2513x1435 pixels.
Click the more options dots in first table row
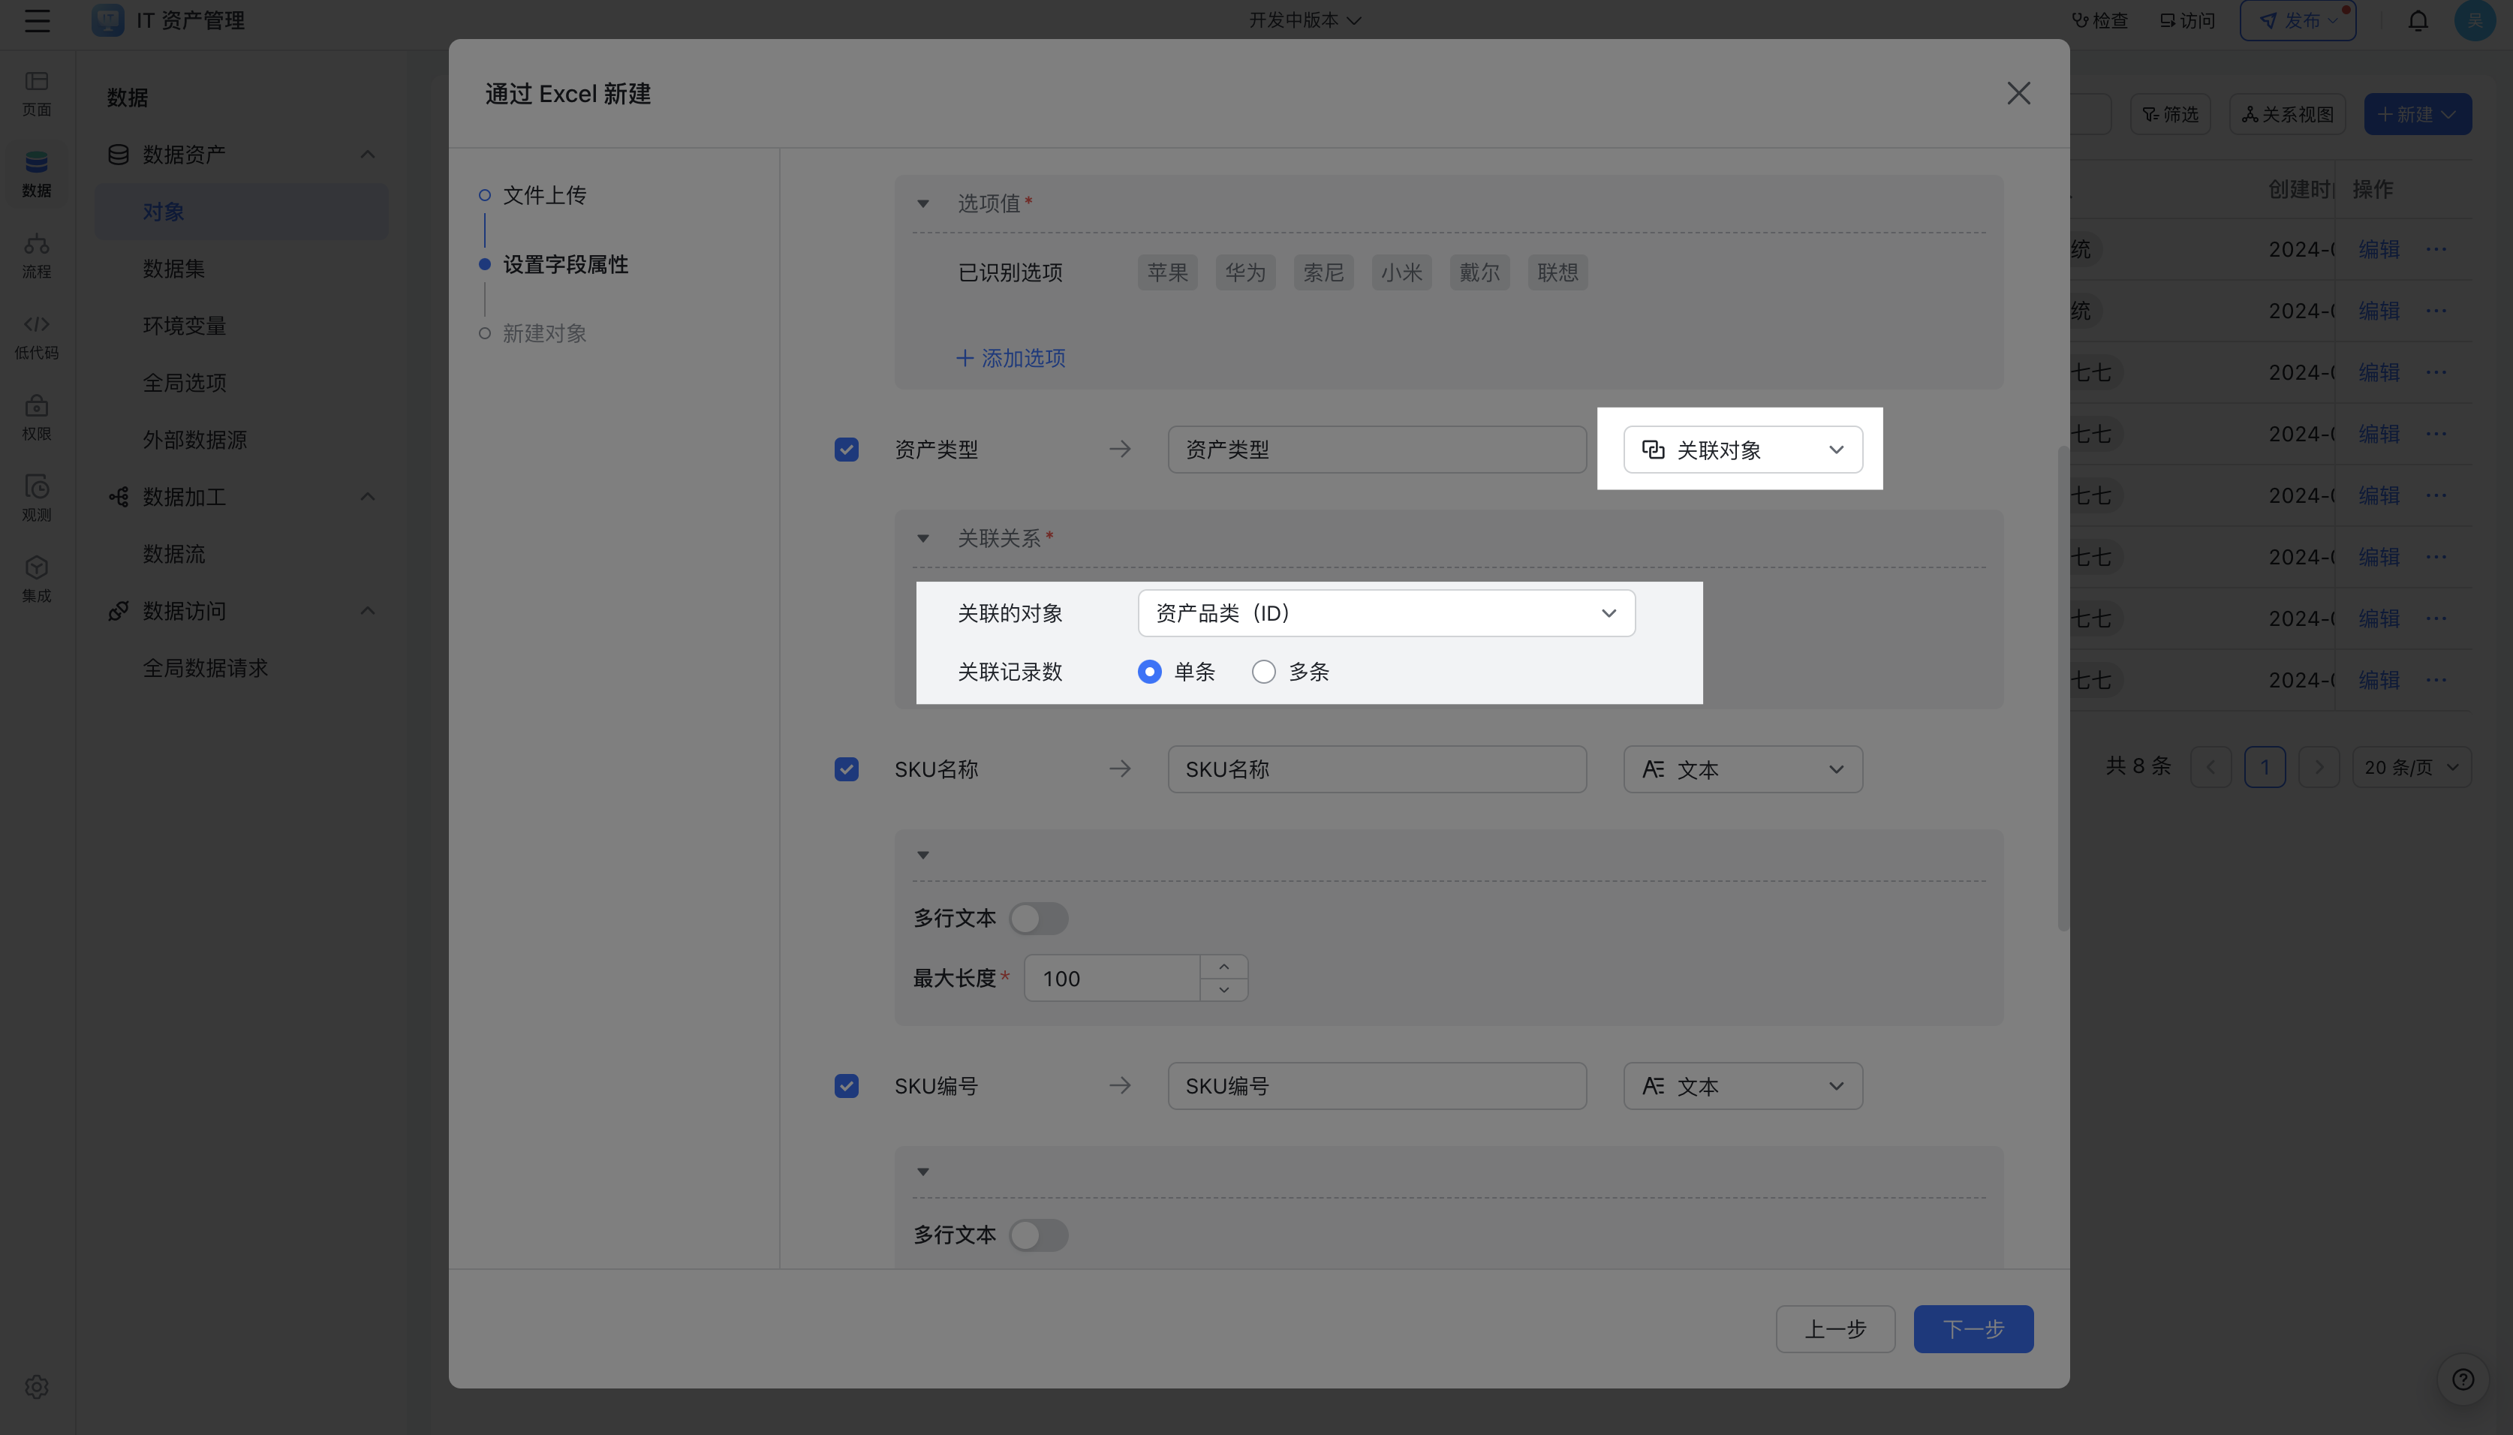click(x=2436, y=248)
